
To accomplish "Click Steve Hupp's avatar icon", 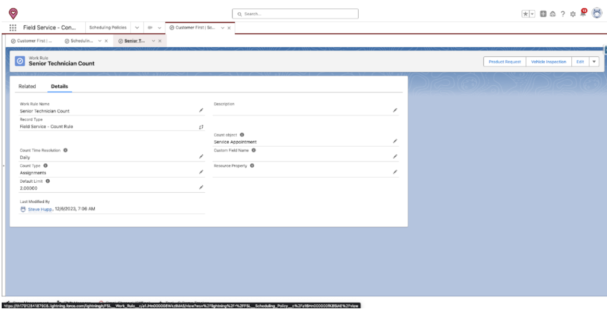I will point(23,209).
